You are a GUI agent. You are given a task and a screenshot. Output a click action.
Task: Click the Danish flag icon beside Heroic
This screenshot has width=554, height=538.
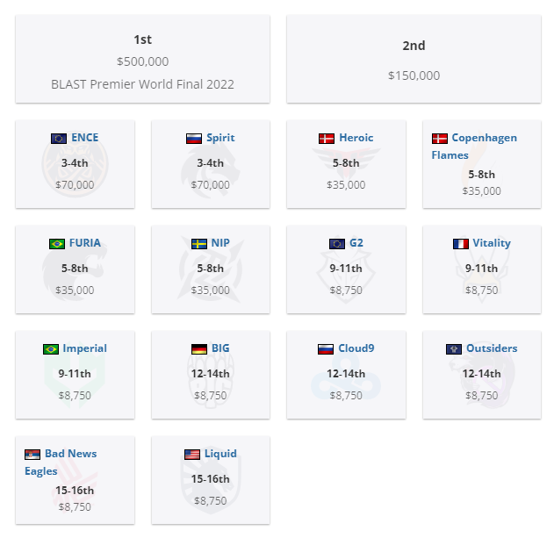tap(327, 138)
